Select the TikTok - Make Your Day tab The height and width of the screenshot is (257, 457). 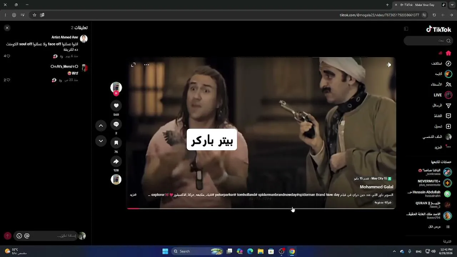pos(420,5)
